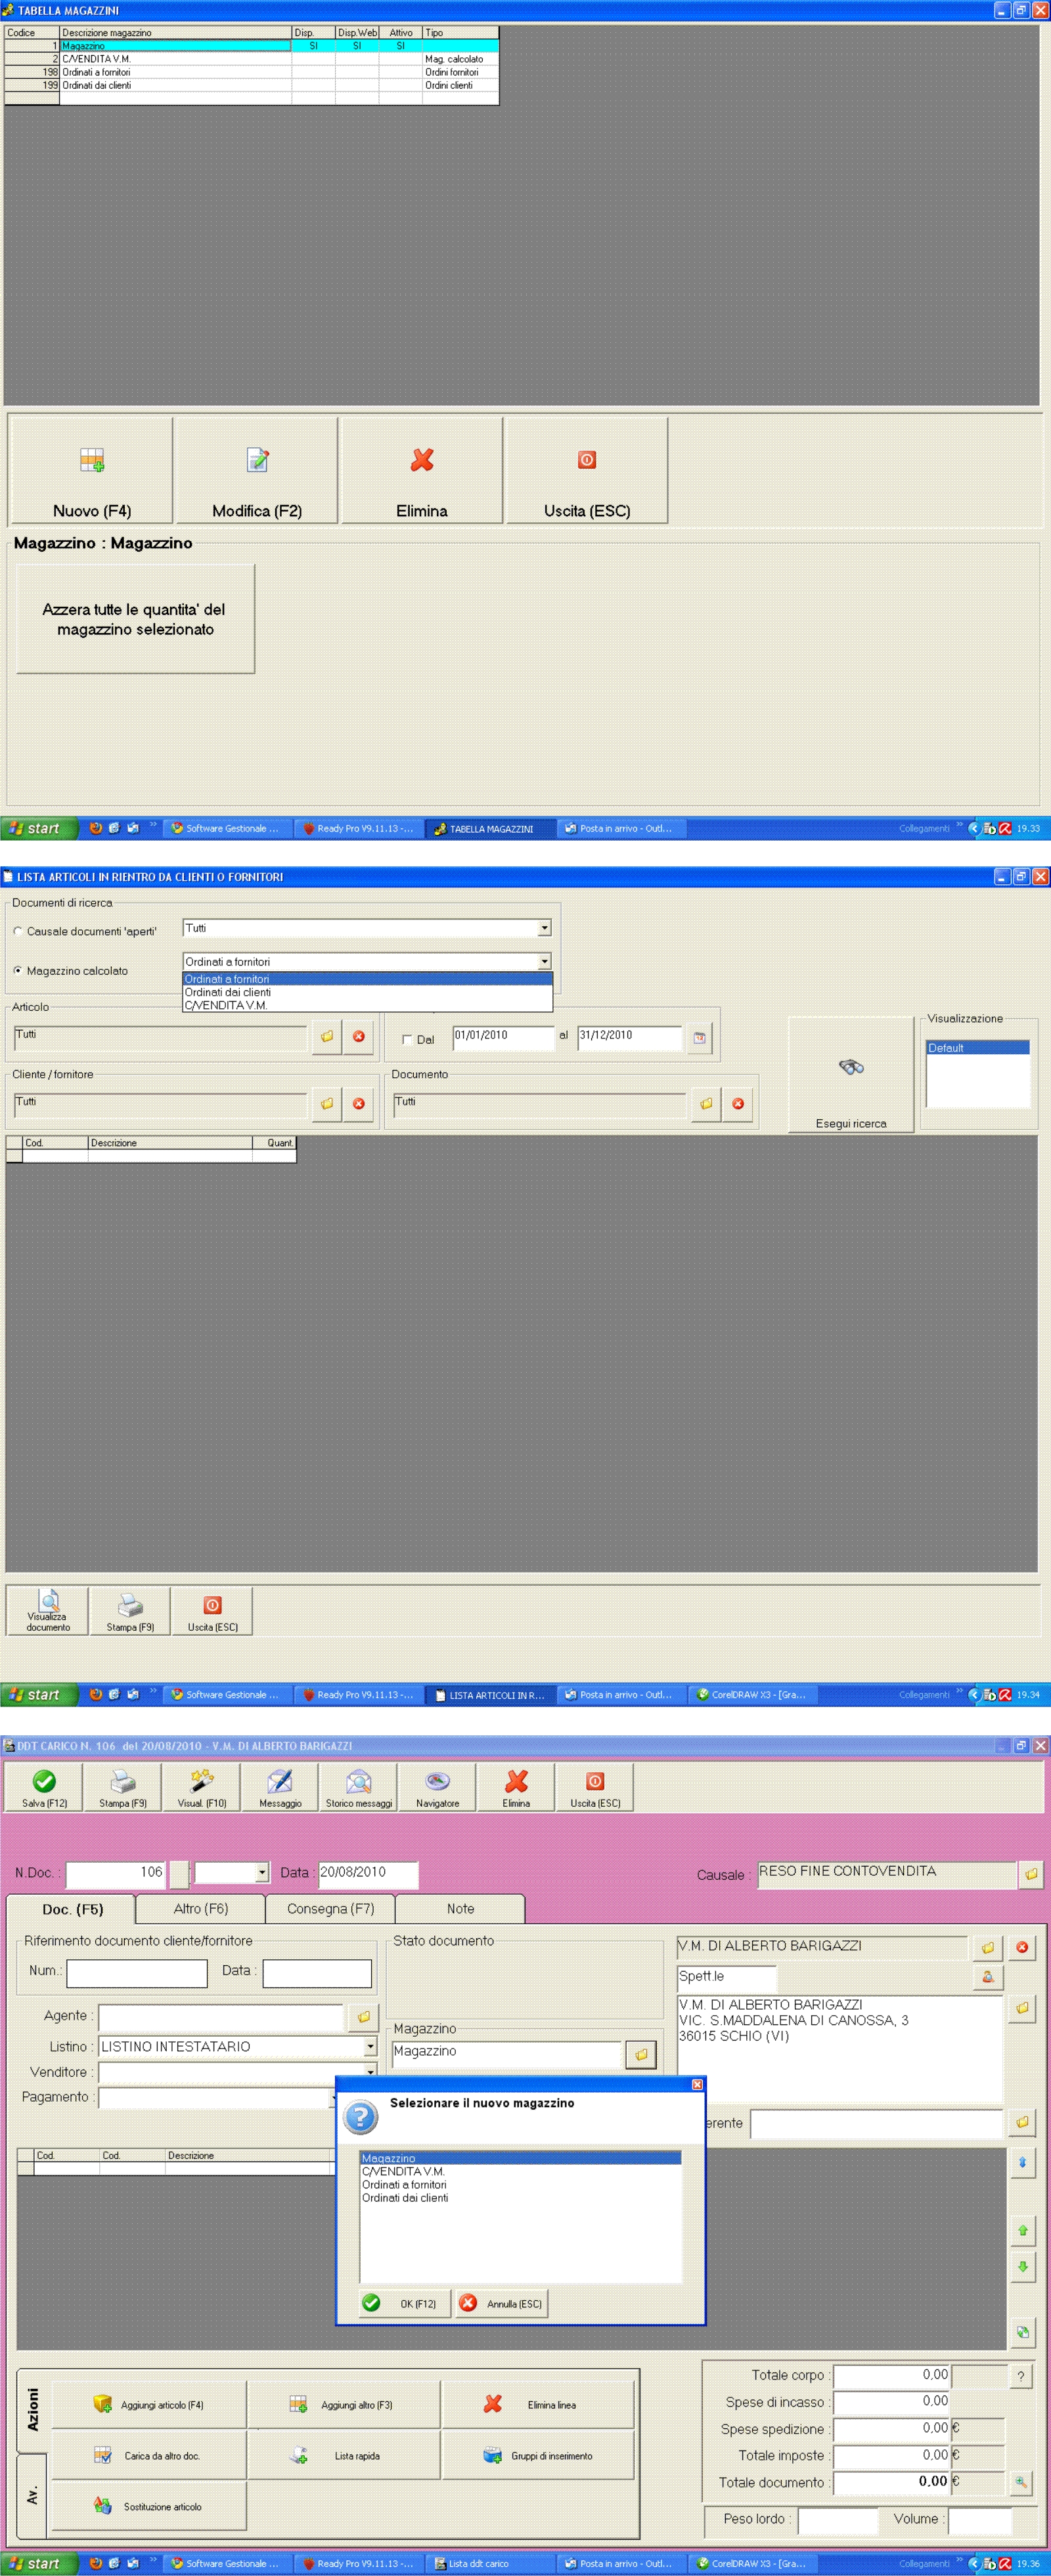1051x2576 pixels.
Task: Click Azzera tutte le quantita' button
Action: (135, 619)
